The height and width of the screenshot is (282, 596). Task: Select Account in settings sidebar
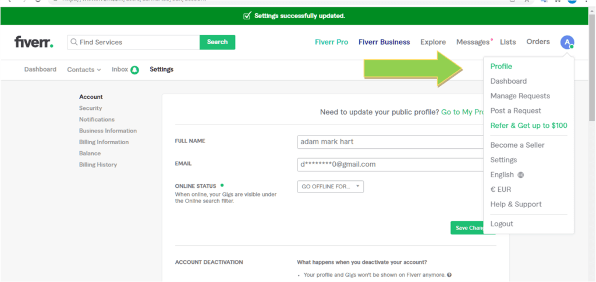point(91,97)
